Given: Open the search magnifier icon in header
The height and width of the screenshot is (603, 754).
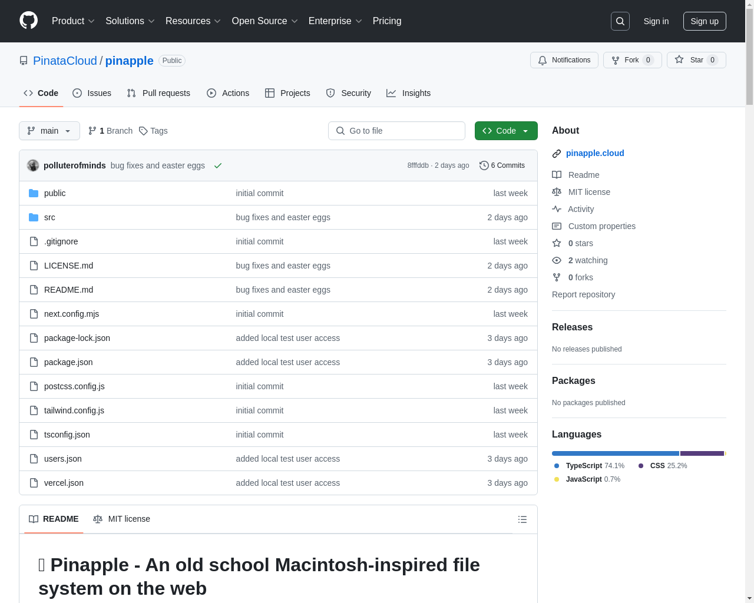Looking at the screenshot, I should 620,21.
